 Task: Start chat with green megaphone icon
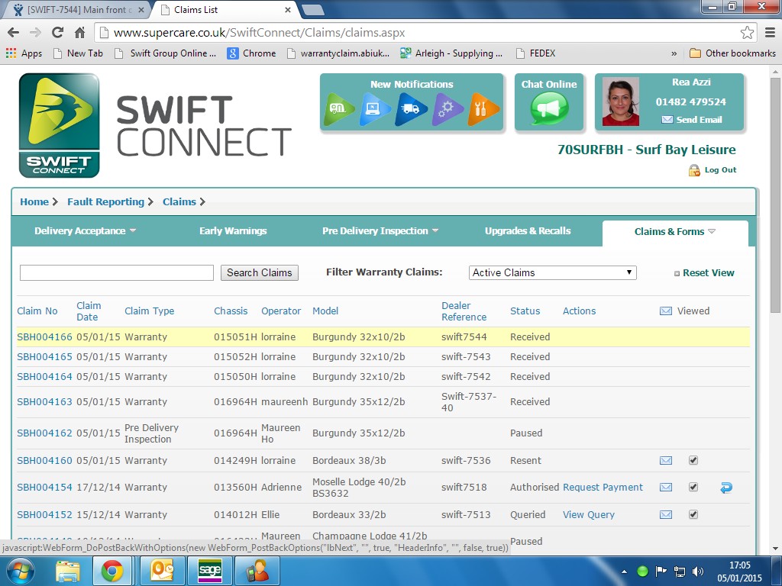pos(549,109)
